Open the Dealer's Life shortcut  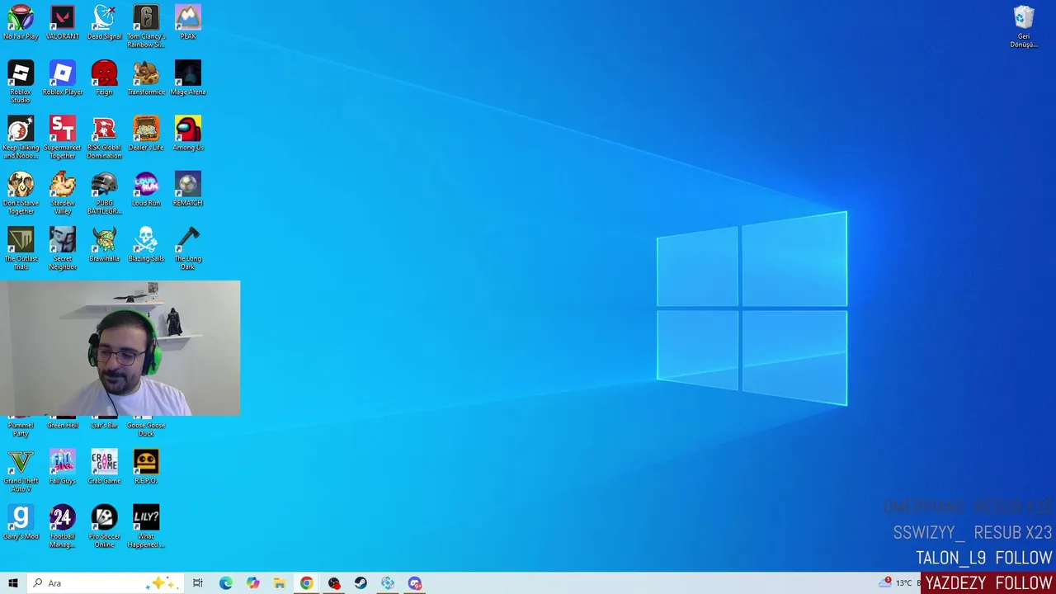pyautogui.click(x=146, y=133)
